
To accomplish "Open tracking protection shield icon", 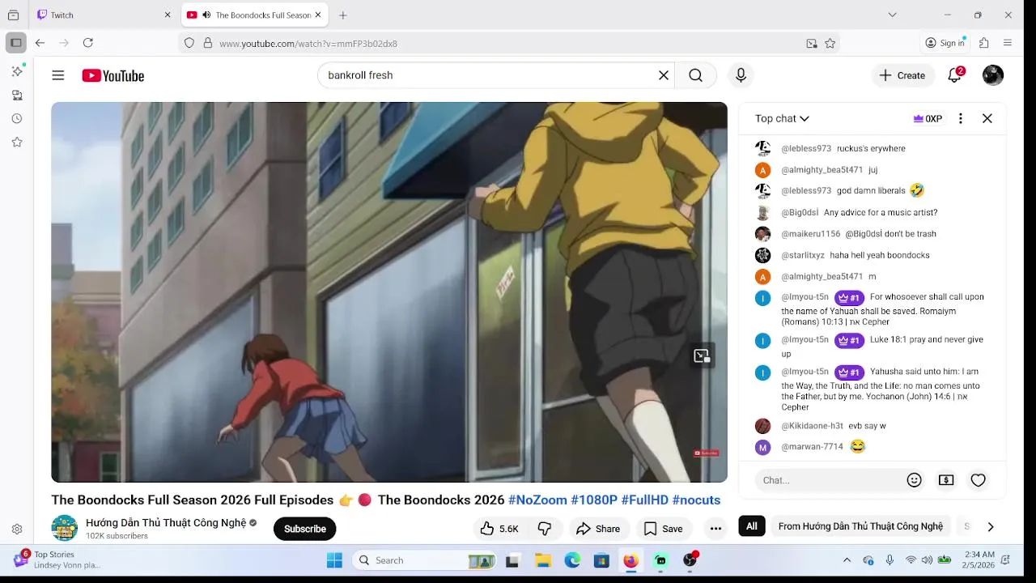I will [x=189, y=44].
